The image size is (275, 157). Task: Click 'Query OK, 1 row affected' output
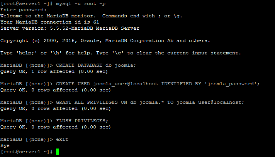[54, 71]
